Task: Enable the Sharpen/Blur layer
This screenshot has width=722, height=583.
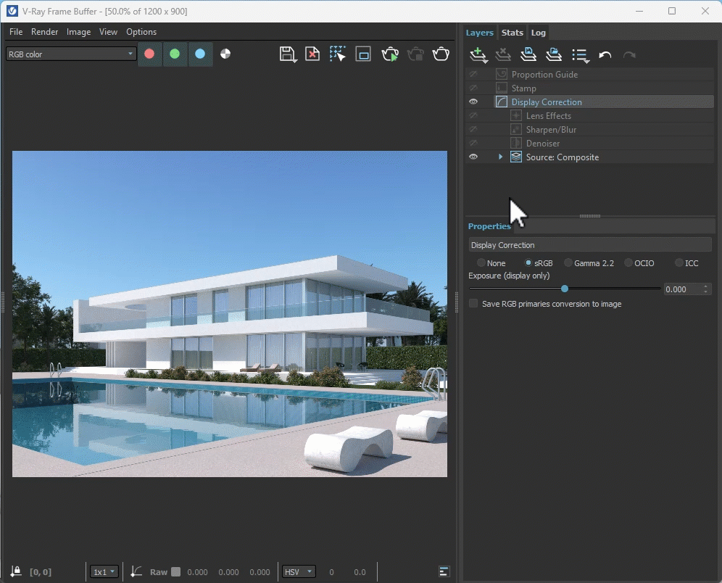Action: tap(473, 129)
